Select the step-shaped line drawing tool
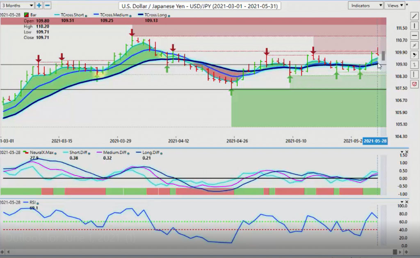Viewport: 420px width, 258px height. [414, 65]
